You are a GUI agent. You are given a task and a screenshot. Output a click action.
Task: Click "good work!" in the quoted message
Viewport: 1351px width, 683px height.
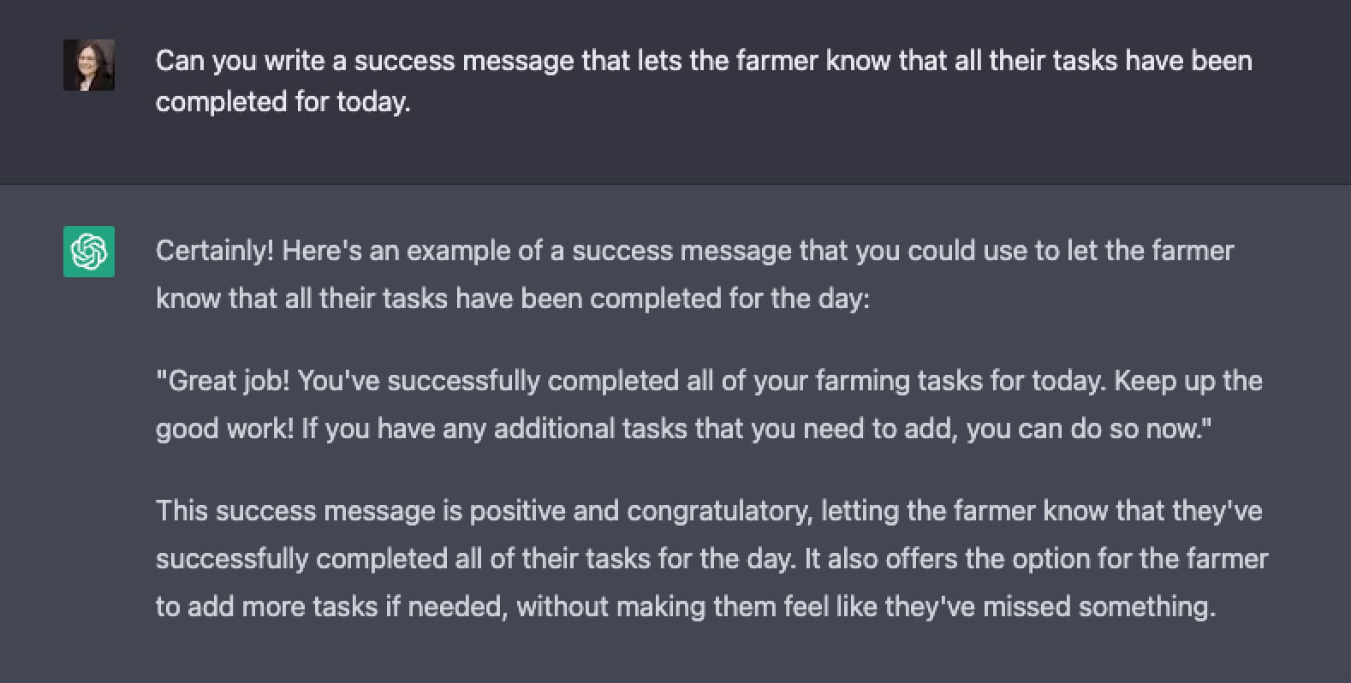pos(224,429)
